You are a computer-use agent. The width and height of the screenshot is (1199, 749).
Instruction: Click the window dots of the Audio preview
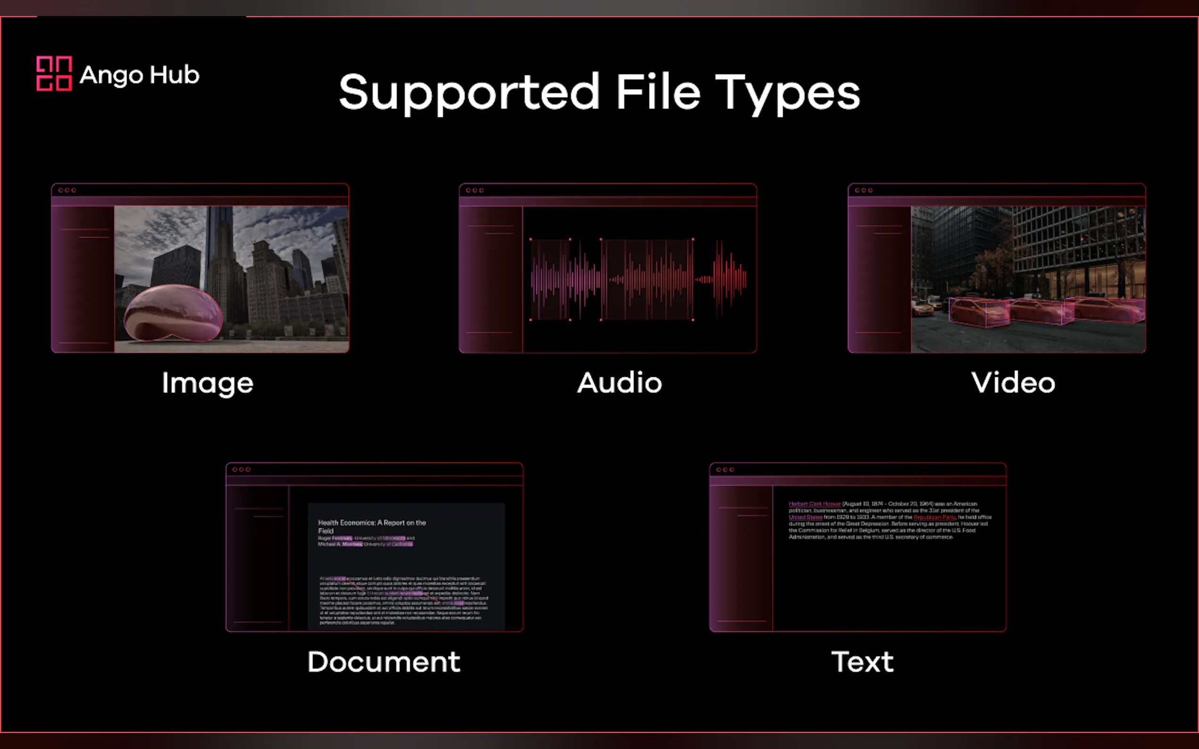pyautogui.click(x=474, y=190)
